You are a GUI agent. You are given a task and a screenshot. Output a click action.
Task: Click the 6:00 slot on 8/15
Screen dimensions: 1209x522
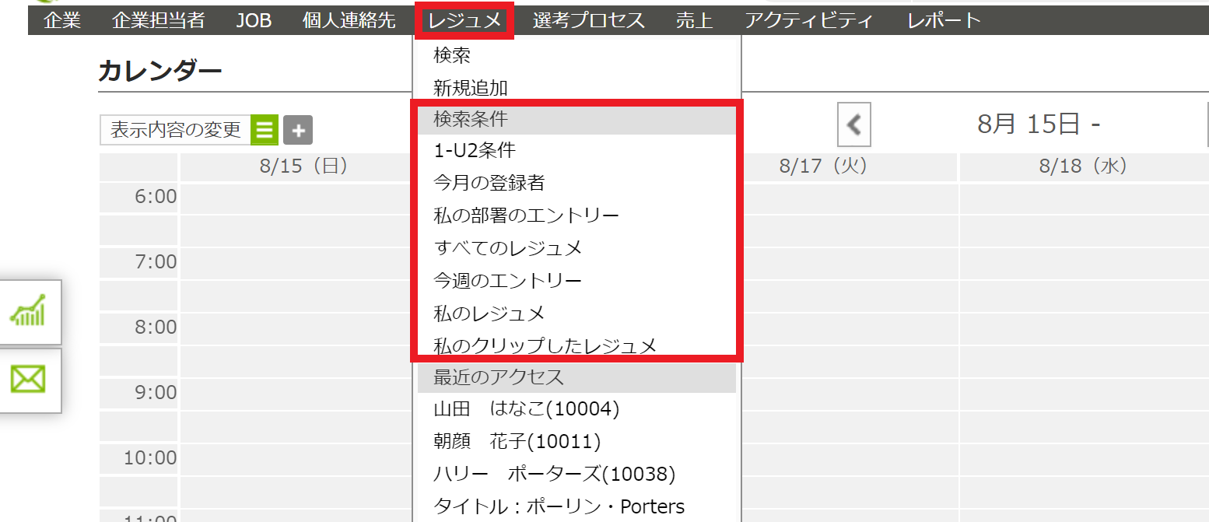click(x=296, y=199)
